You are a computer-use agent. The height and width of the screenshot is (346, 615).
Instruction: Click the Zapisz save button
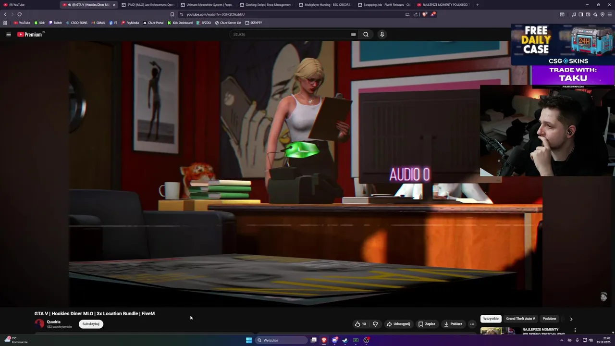(427, 324)
